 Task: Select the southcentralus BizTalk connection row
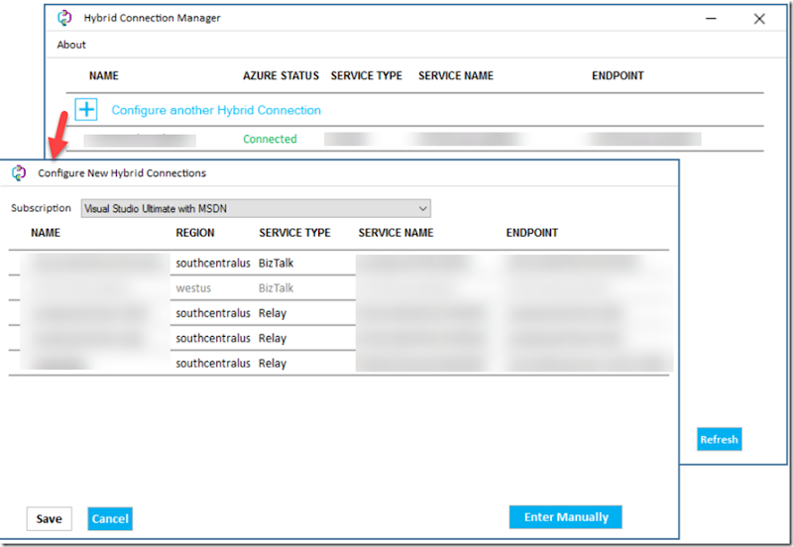(x=339, y=263)
